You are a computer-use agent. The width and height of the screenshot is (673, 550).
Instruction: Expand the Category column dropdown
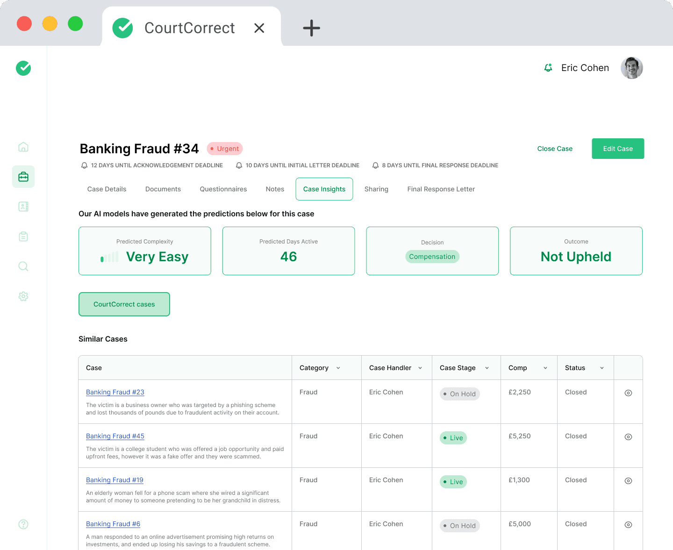[338, 368]
